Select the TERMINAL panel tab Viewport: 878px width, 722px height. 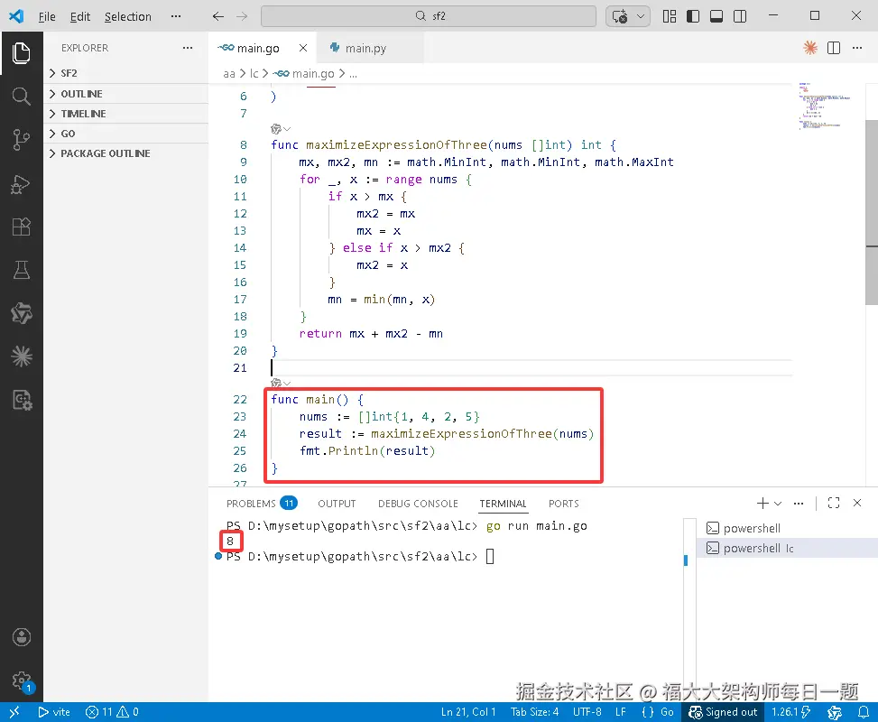[x=503, y=504]
